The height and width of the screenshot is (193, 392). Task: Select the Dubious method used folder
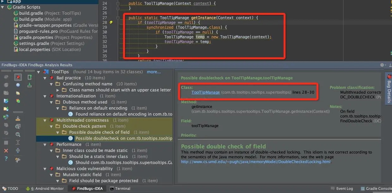85,102
